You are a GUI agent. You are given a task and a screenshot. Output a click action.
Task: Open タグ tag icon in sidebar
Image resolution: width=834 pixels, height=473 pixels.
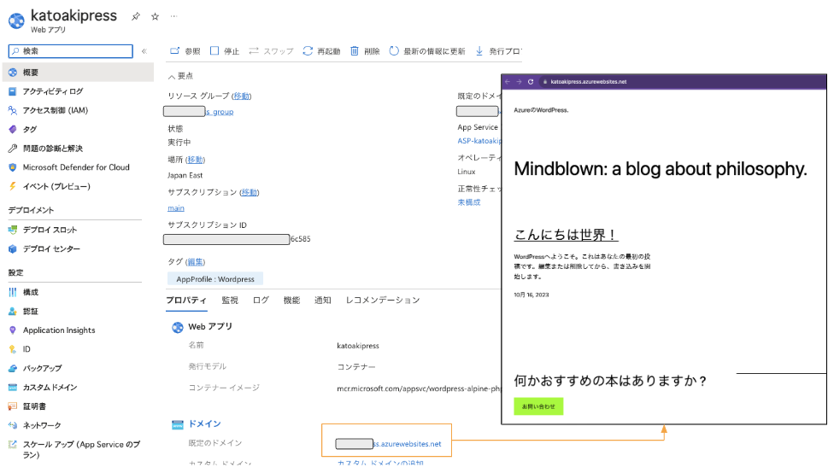[x=13, y=129]
